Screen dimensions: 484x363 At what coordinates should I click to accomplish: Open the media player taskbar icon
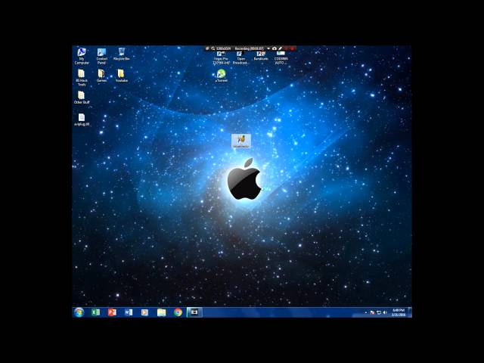pyautogui.click(x=144, y=312)
